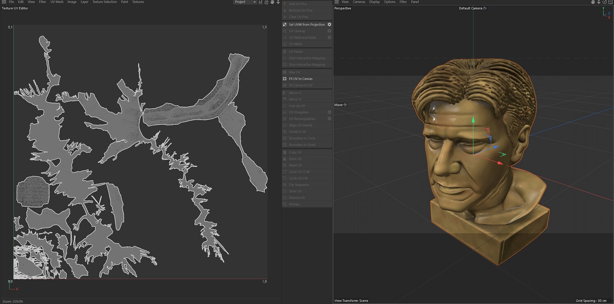Toggle the viewport maximize layout icon
Screen dimensions: 614x304
tap(610, 2)
